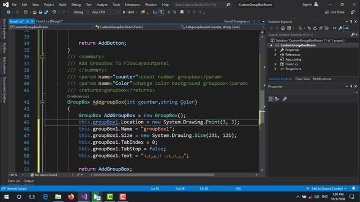This screenshot has height=202, width=360.
Task: Click the Live Share button
Action: point(335,12)
